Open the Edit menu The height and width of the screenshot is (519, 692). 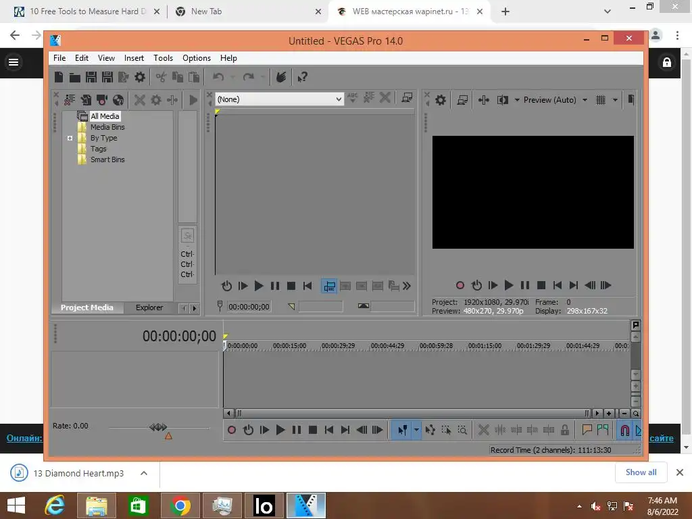click(x=81, y=58)
